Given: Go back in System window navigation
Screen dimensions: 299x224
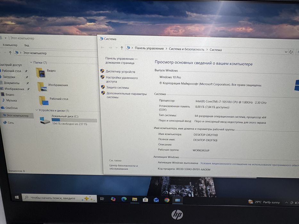Looking at the screenshot, I should pos(103,47).
